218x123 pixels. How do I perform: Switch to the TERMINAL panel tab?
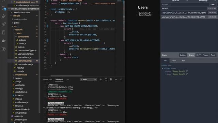pos(59,80)
